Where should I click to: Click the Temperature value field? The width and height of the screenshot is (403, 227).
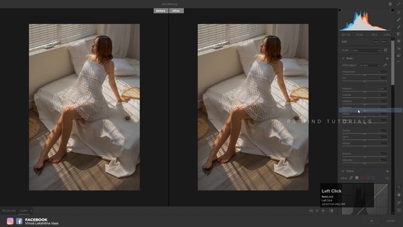(383, 72)
